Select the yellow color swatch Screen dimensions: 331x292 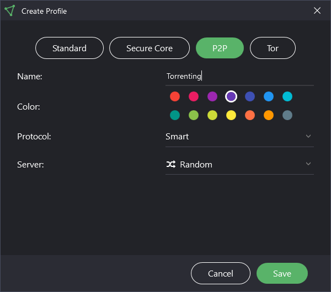point(231,115)
